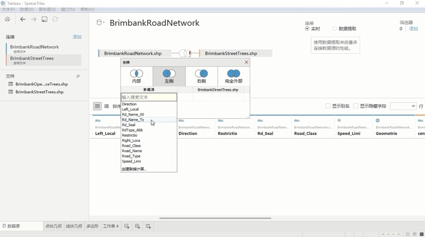Open the 数据(D) menu

tap(27, 9)
